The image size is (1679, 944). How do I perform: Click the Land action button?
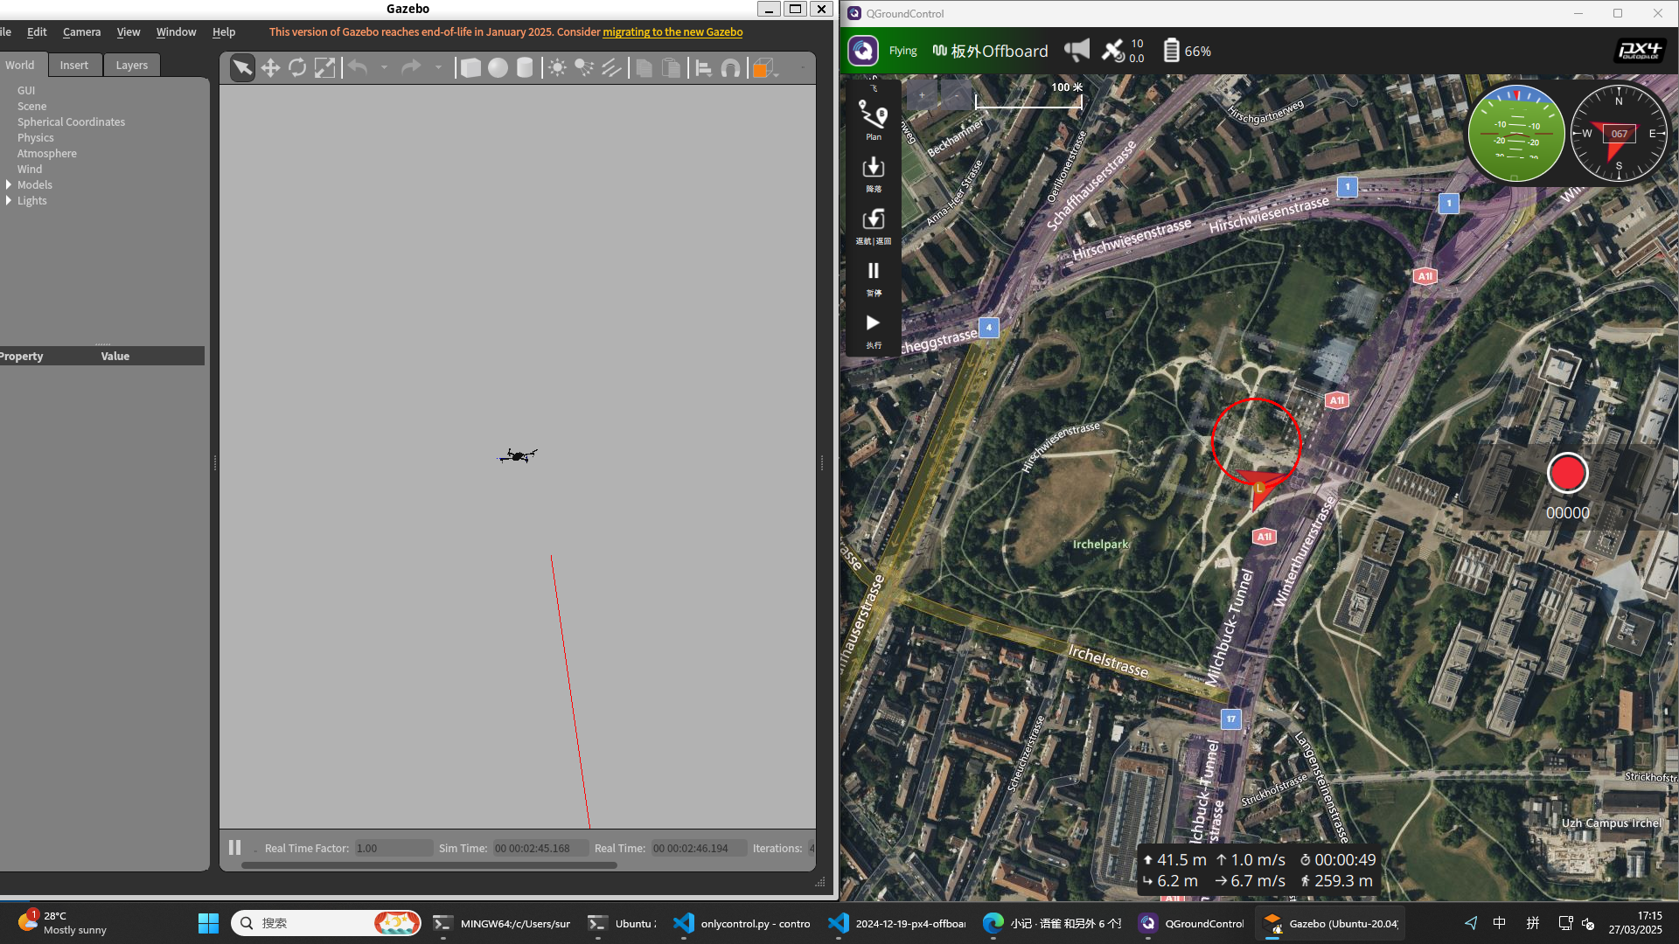click(873, 174)
